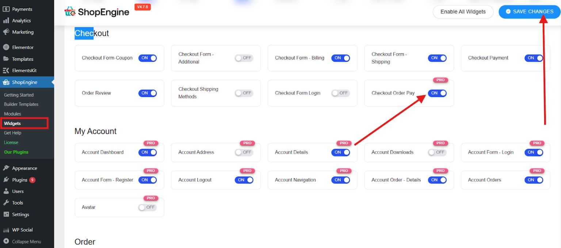Click the ElementsKit icon in sidebar
Screen dimensions: 561x248
(x=6, y=71)
